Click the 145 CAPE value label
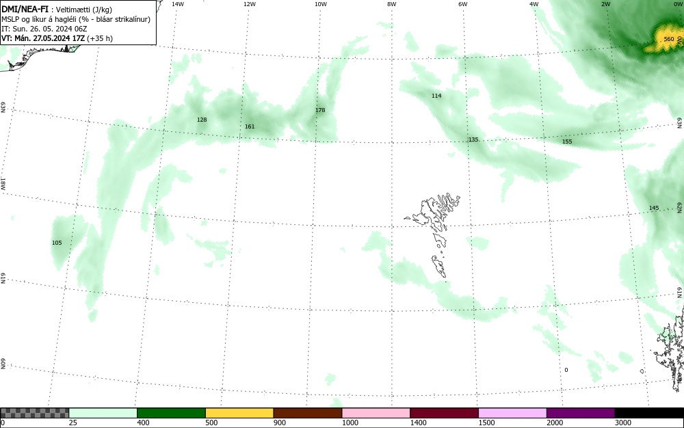Viewport: 684px width, 428px height. pyautogui.click(x=654, y=209)
